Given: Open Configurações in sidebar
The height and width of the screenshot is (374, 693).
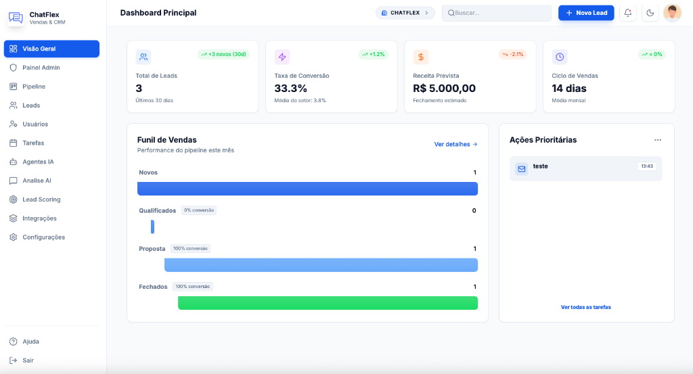Looking at the screenshot, I should click(51, 237).
